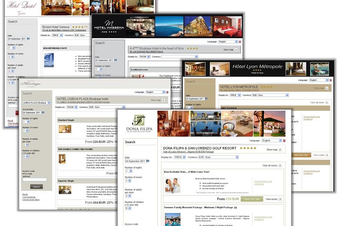Click Select this offer for 210 EUR rate
Viewport: 339px width, 226px height.
point(252,199)
